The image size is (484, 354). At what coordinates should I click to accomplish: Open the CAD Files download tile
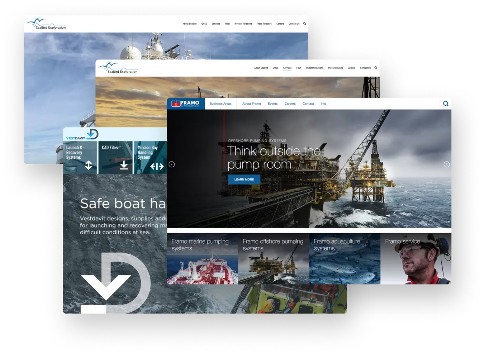pos(115,158)
